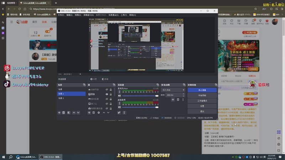Delete the selected scene with the scenes trash icon
This screenshot has height=160, width=285.
[64, 113]
